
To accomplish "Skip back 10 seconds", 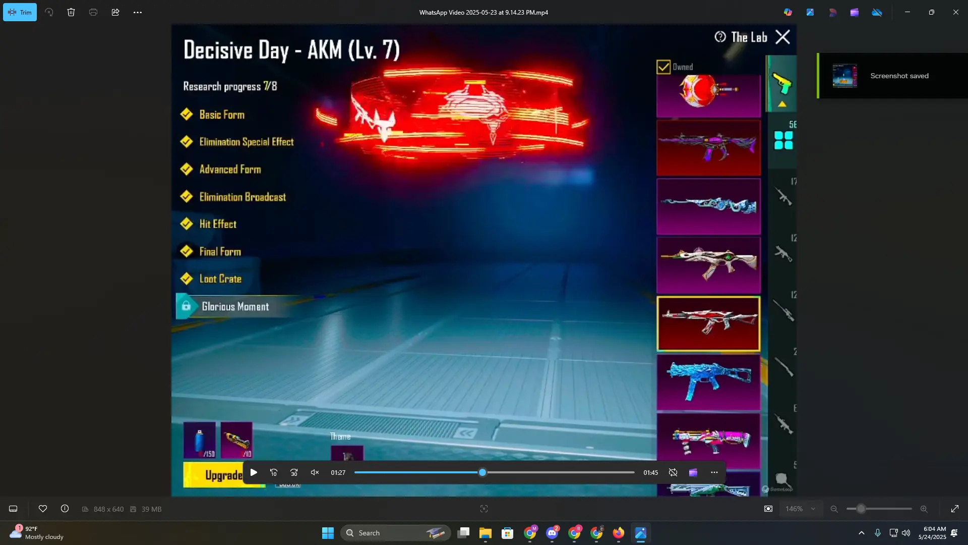I will [x=274, y=472].
